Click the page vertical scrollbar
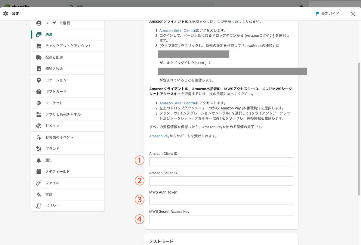This screenshot has width=361, height=245. [359, 129]
